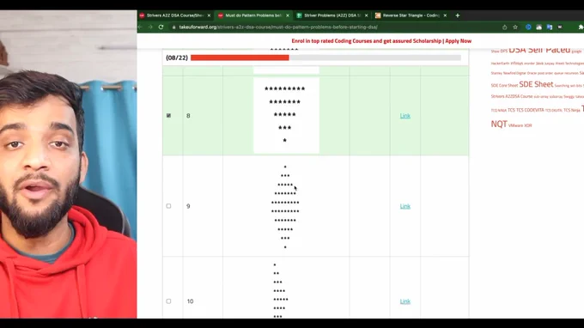Click the TCS CODEVITA tag
Screen dimensions: 584x328
click(x=530, y=110)
